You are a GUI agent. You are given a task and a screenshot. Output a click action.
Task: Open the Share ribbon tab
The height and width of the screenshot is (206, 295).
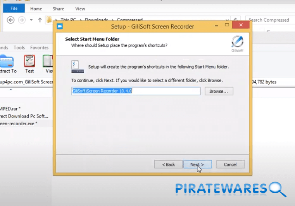pyautogui.click(x=59, y=9)
